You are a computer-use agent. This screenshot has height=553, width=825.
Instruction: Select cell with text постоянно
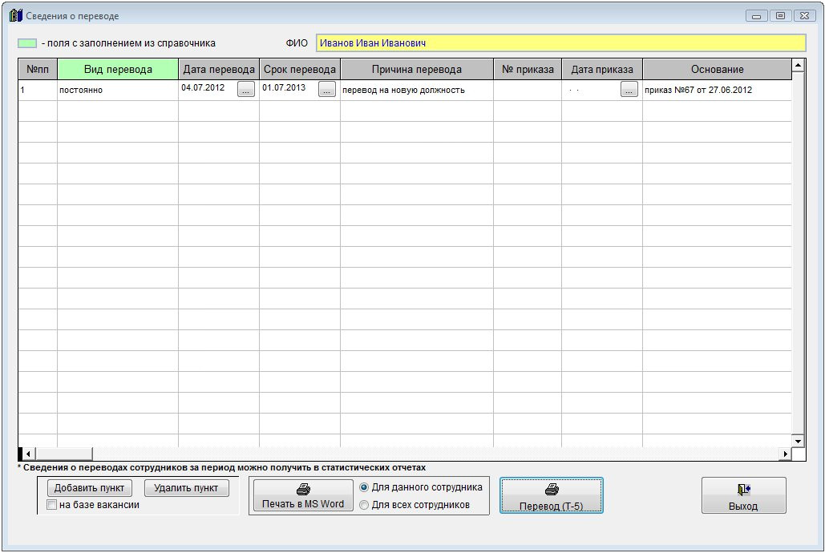point(118,90)
